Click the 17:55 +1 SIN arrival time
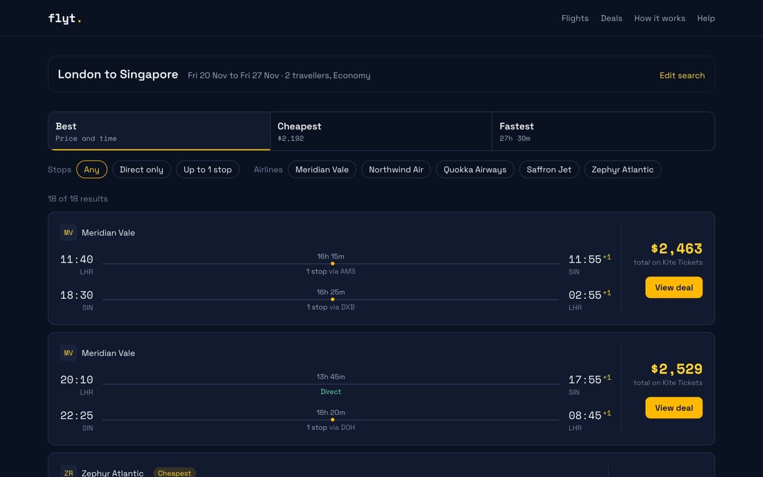 (590, 379)
